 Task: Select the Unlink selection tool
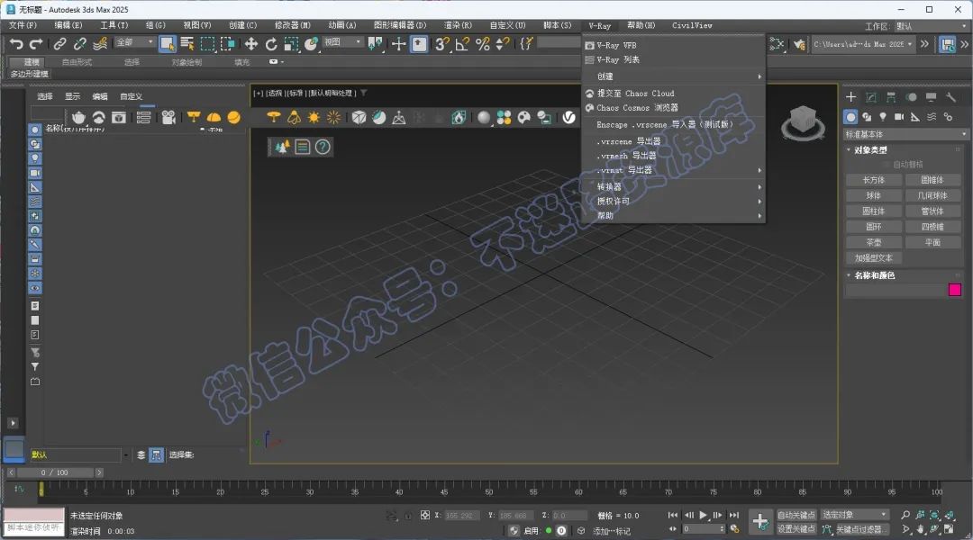click(79, 43)
